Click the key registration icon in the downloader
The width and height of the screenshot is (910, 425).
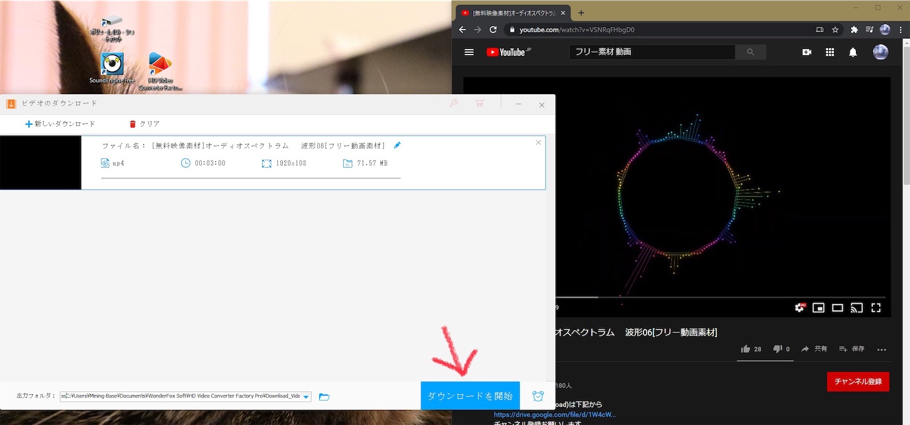click(454, 104)
